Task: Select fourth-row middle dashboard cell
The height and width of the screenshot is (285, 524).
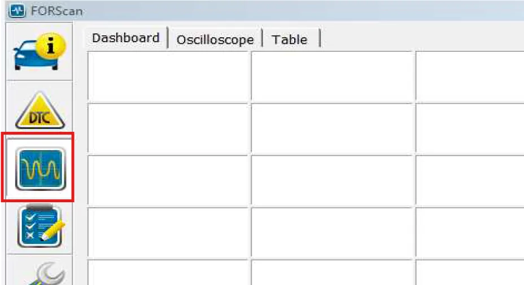Action: click(x=332, y=232)
